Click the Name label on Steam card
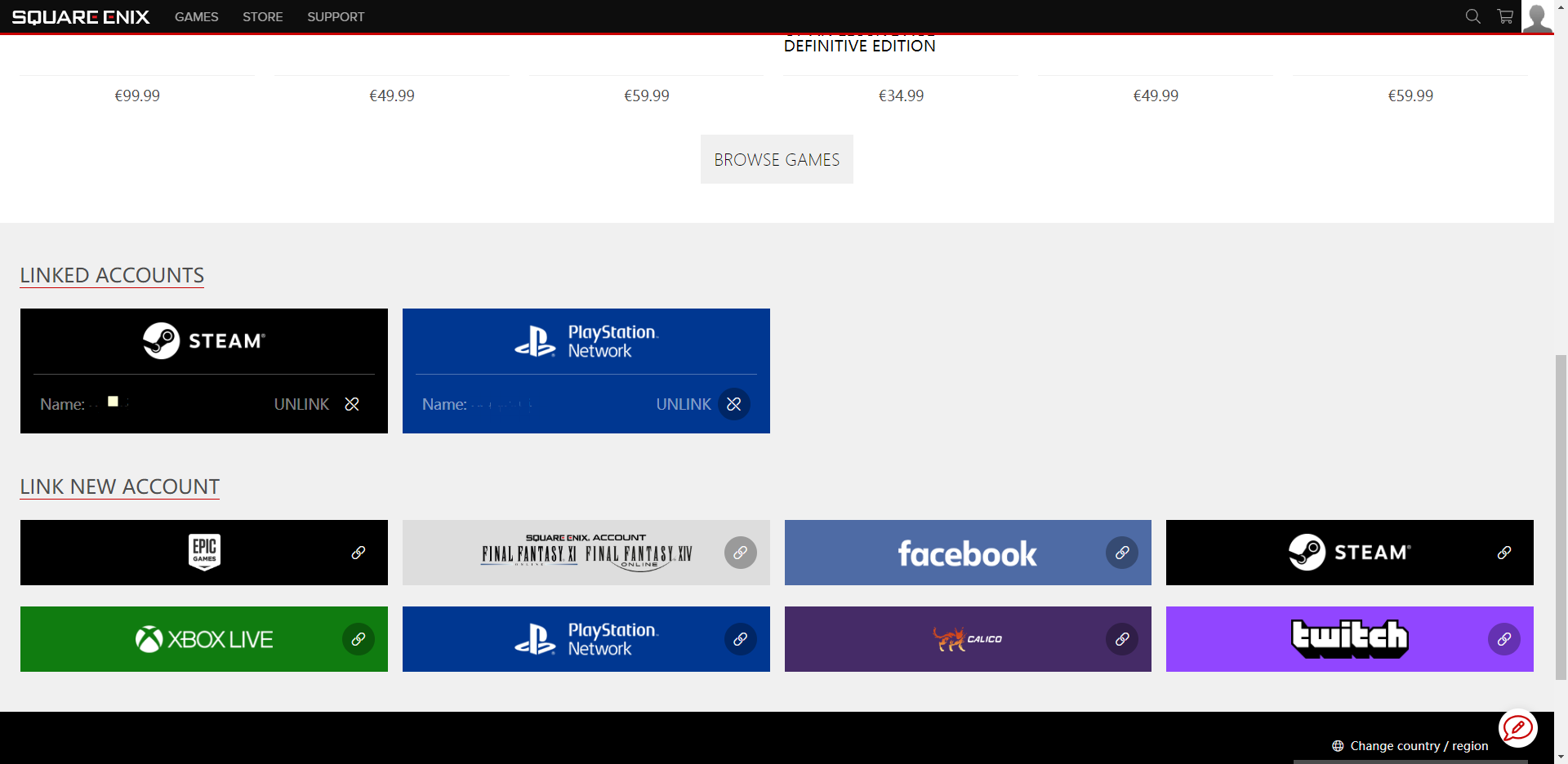This screenshot has height=764, width=1568. (62, 404)
